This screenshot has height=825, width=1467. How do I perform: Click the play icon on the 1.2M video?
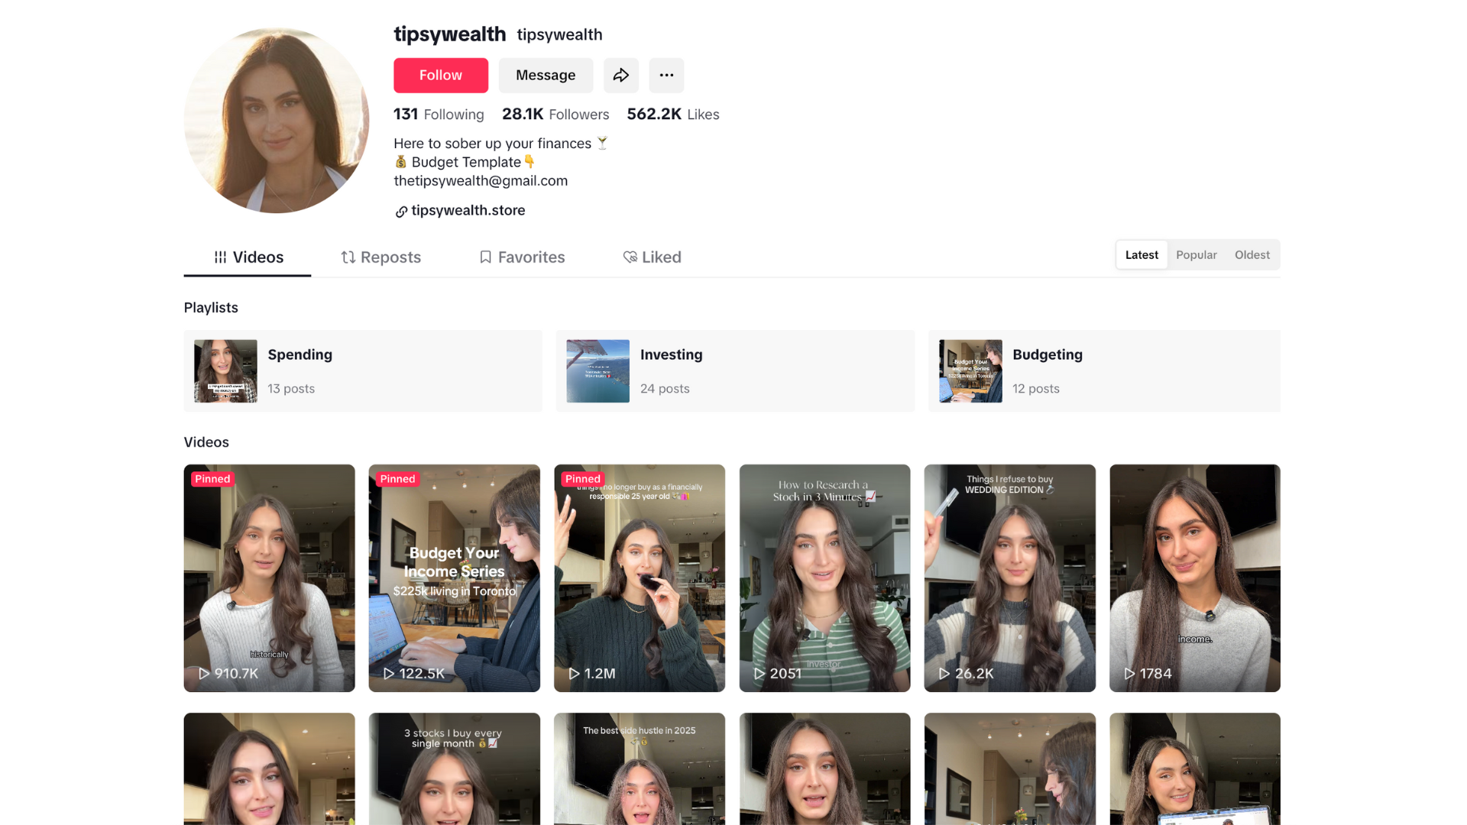574,673
